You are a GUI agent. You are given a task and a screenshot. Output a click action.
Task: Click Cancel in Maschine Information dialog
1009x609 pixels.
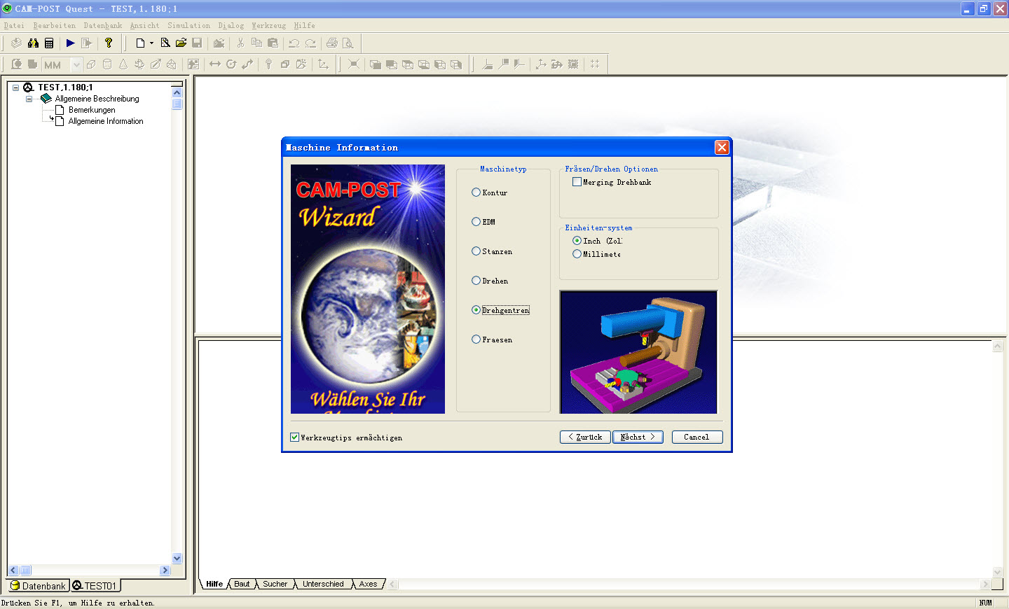click(697, 437)
